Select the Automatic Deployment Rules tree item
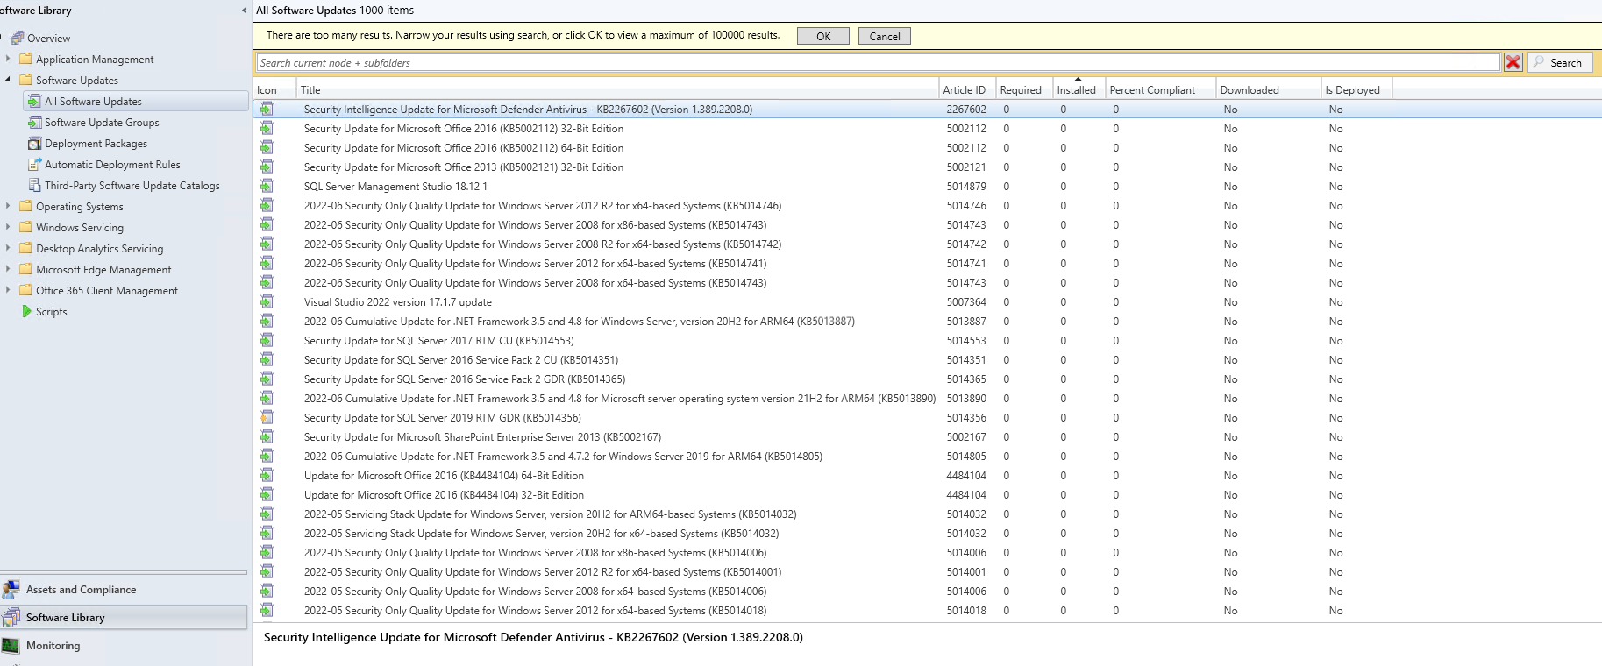 coord(112,164)
